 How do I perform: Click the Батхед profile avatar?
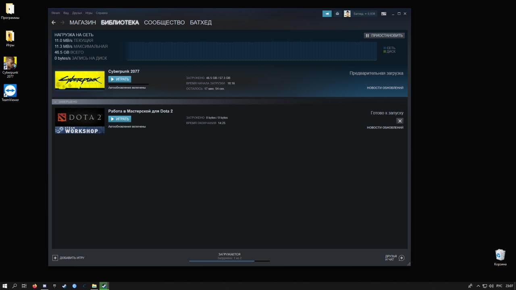pos(347,14)
